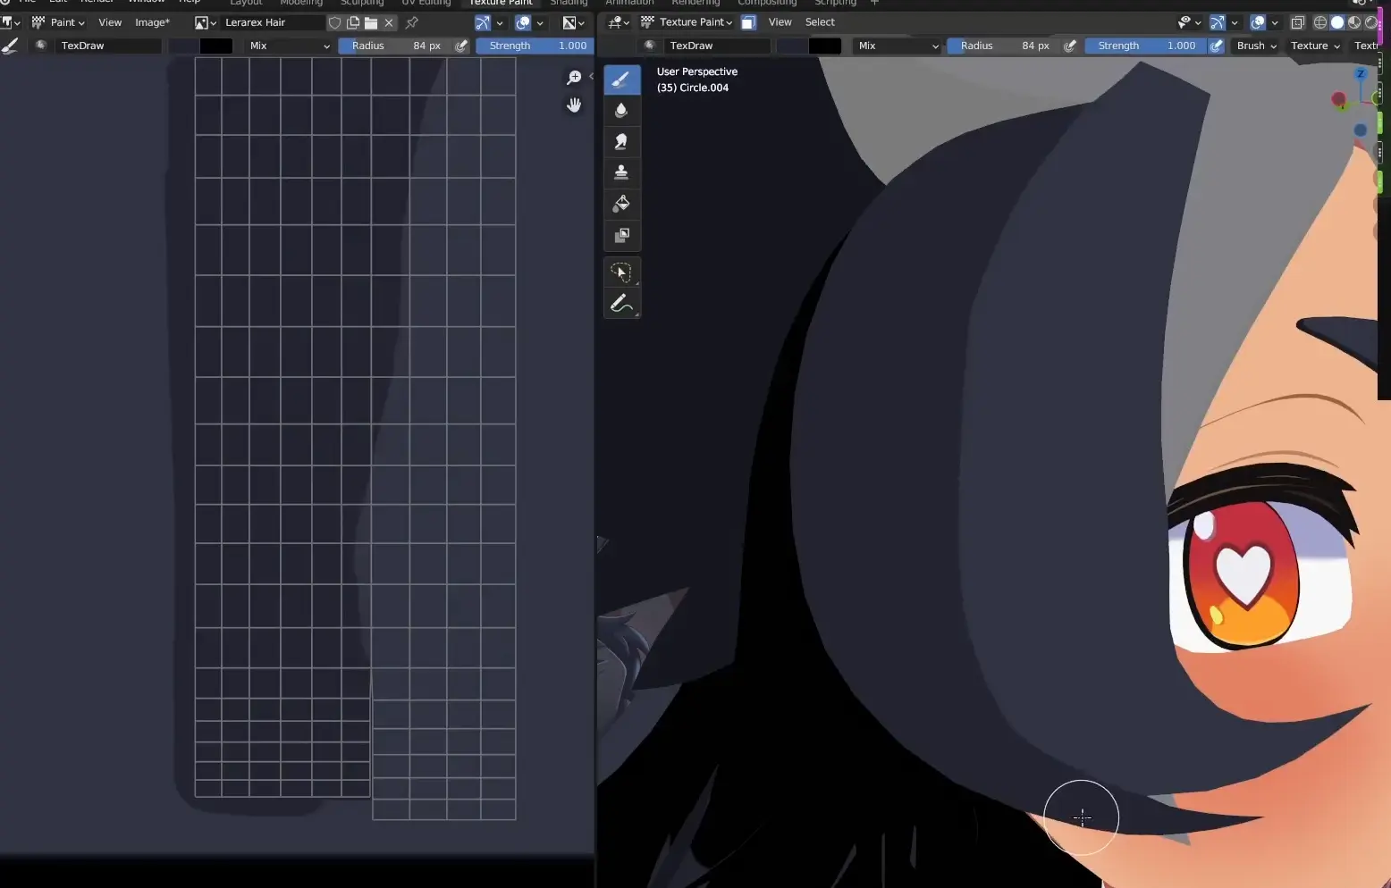The height and width of the screenshot is (888, 1391).
Task: Click the pan hand icon in image editor
Action: click(x=574, y=105)
